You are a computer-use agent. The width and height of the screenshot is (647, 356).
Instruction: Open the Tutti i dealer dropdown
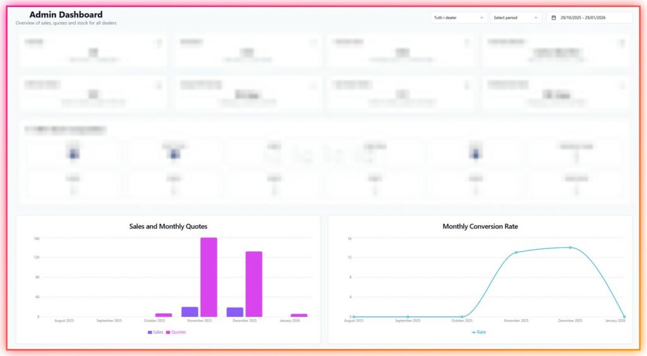click(459, 18)
